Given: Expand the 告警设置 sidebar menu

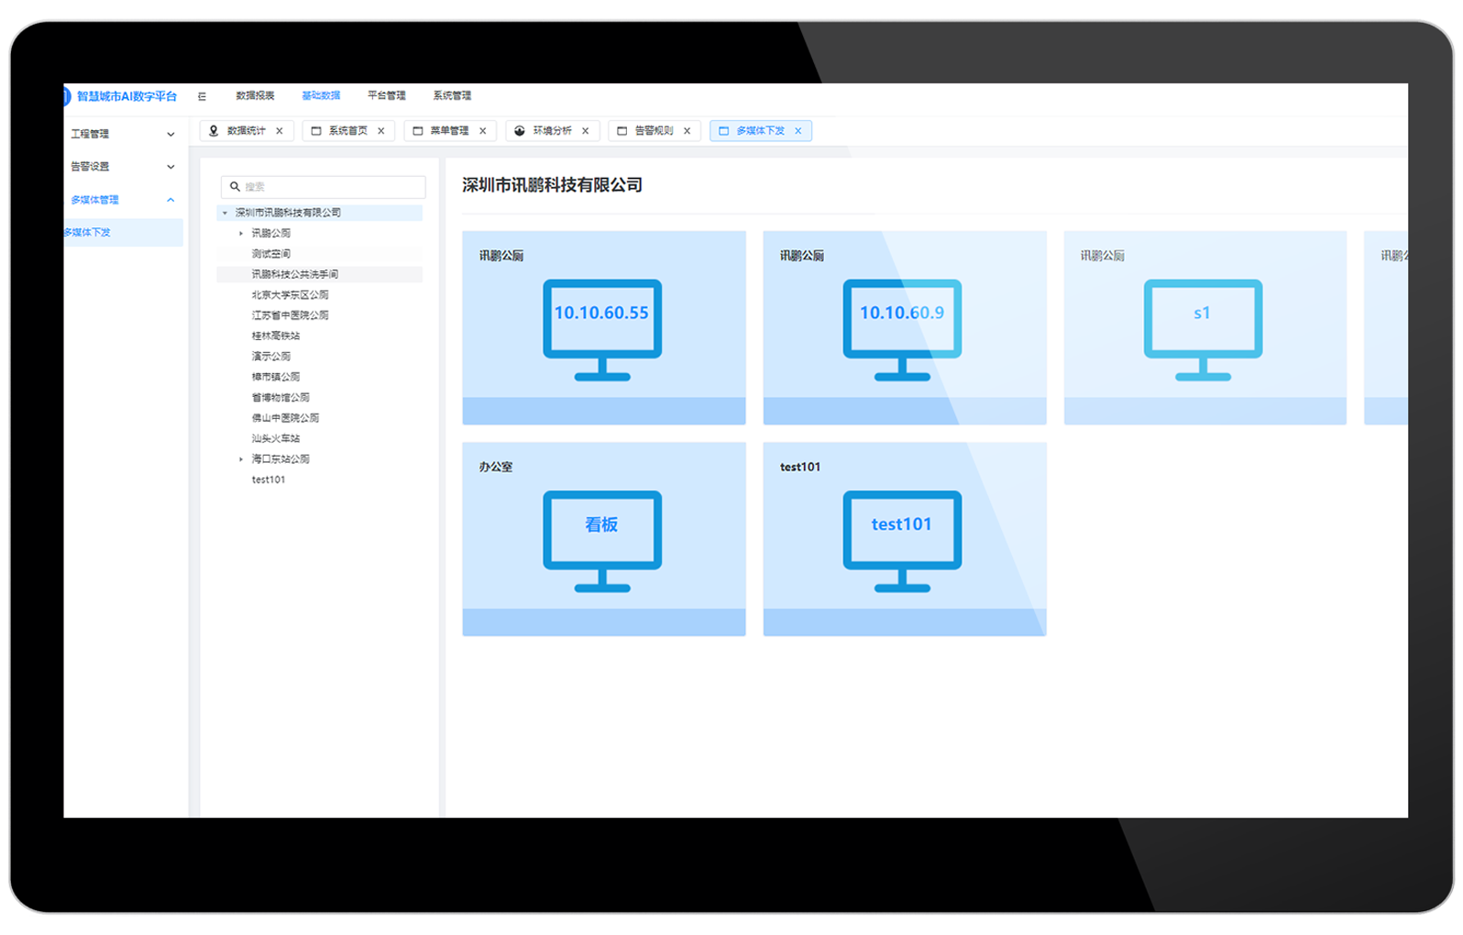Looking at the screenshot, I should 170,167.
